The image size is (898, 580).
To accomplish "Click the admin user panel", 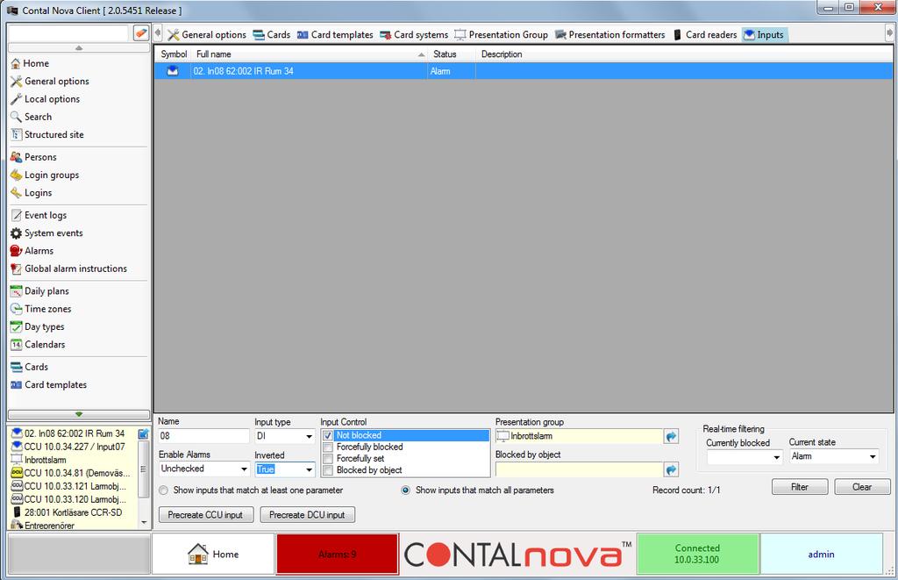I will pos(821,555).
